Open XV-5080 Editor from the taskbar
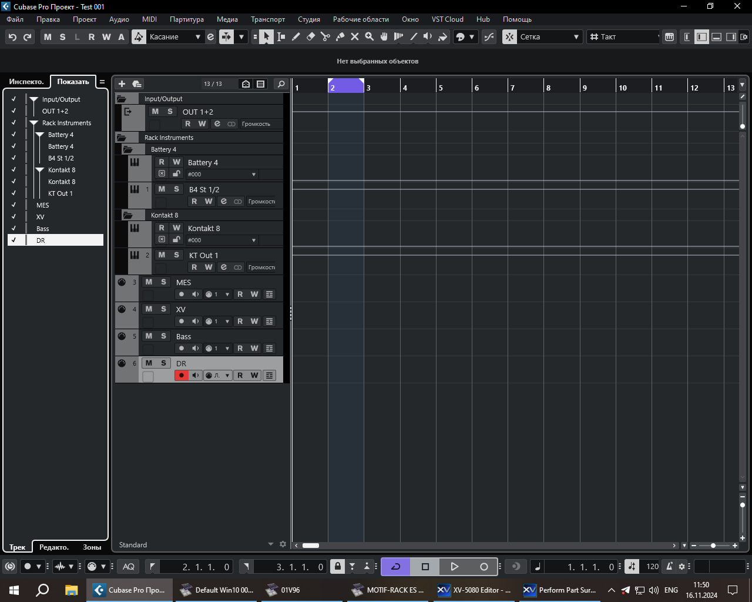The image size is (752, 602). 474,590
